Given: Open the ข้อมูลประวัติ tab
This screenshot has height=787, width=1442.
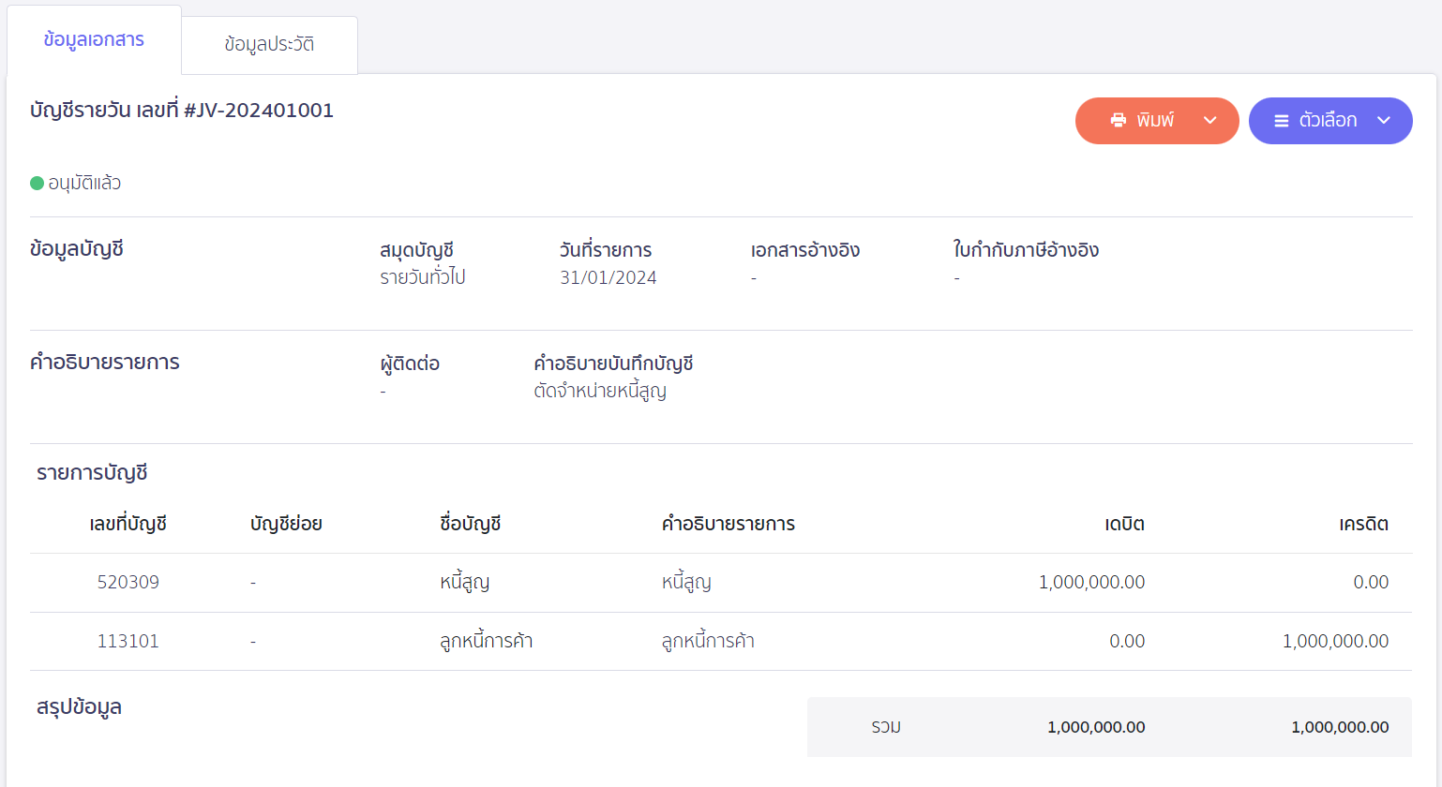Looking at the screenshot, I should (x=269, y=44).
